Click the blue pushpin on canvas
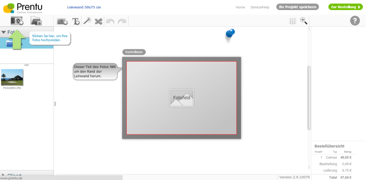The image size is (366, 180). [230, 33]
